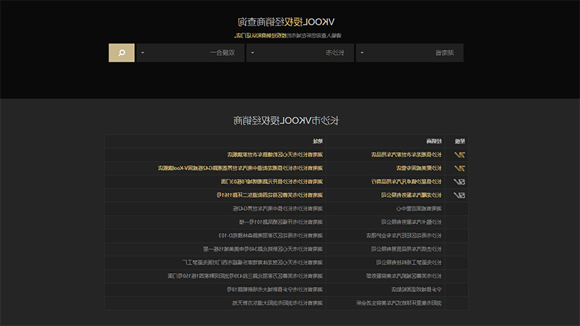Select dealer 长沙市雨花区旺旺汽车专业护理店
The width and height of the screenshot is (580, 326).
(404, 235)
